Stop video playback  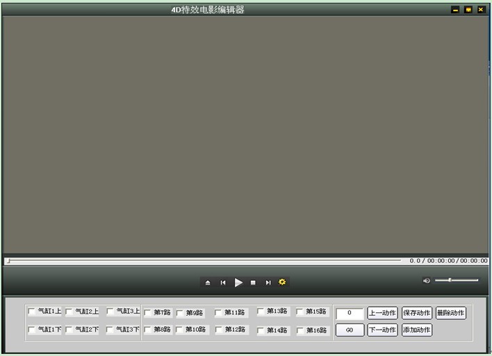pos(253,282)
